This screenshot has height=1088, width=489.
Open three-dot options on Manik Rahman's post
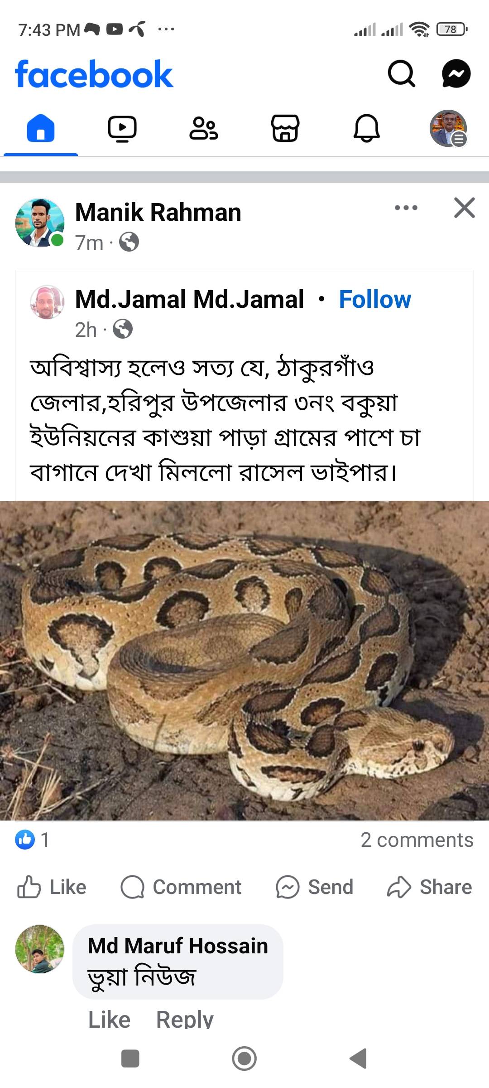coord(406,208)
